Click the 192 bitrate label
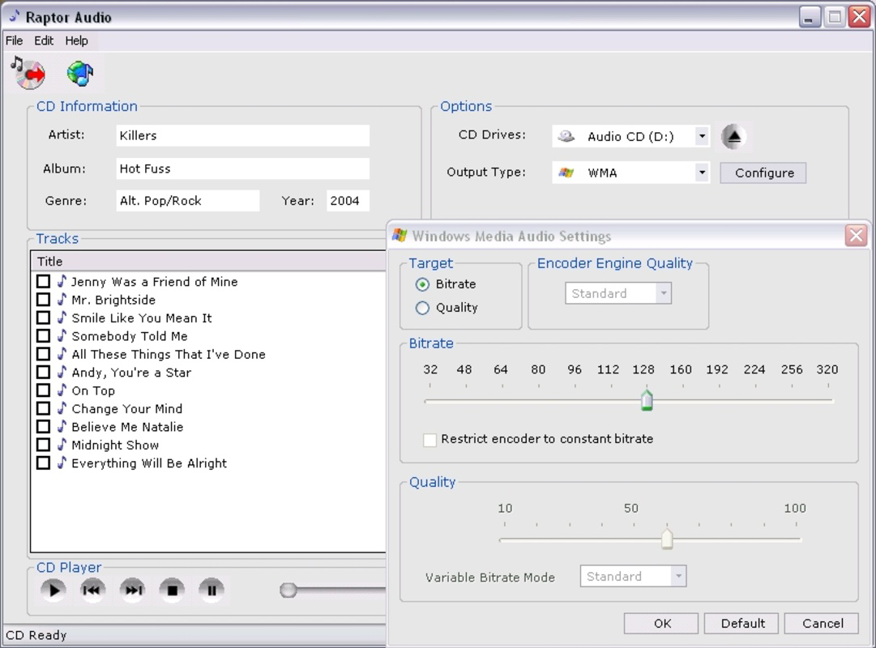Viewport: 876px width, 648px height. [717, 369]
